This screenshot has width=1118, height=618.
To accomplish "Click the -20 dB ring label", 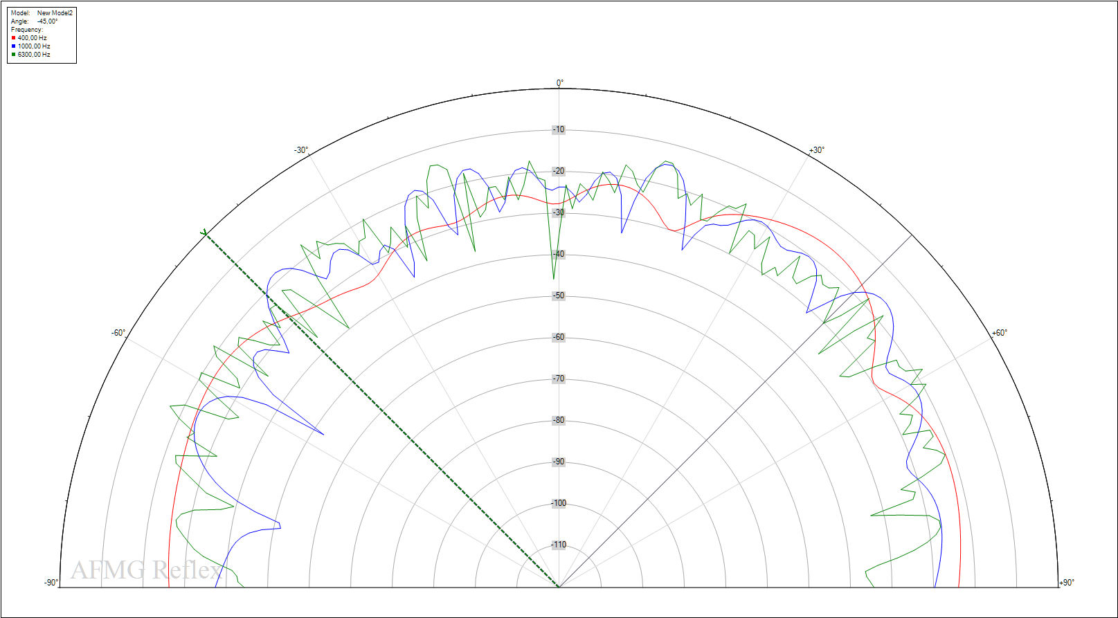I will coord(559,171).
